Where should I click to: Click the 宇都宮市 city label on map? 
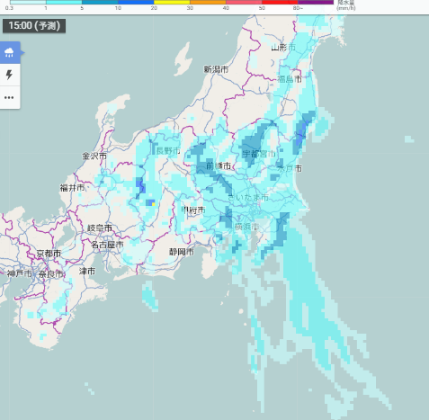[259, 154]
